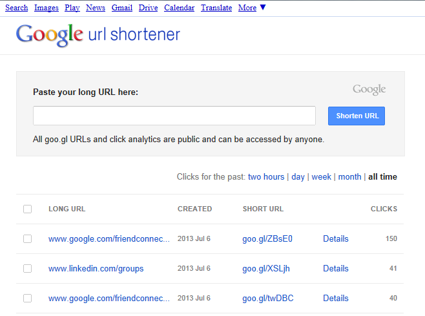The width and height of the screenshot is (425, 316).
Task: Click the gray Google watermark logo
Action: [369, 89]
